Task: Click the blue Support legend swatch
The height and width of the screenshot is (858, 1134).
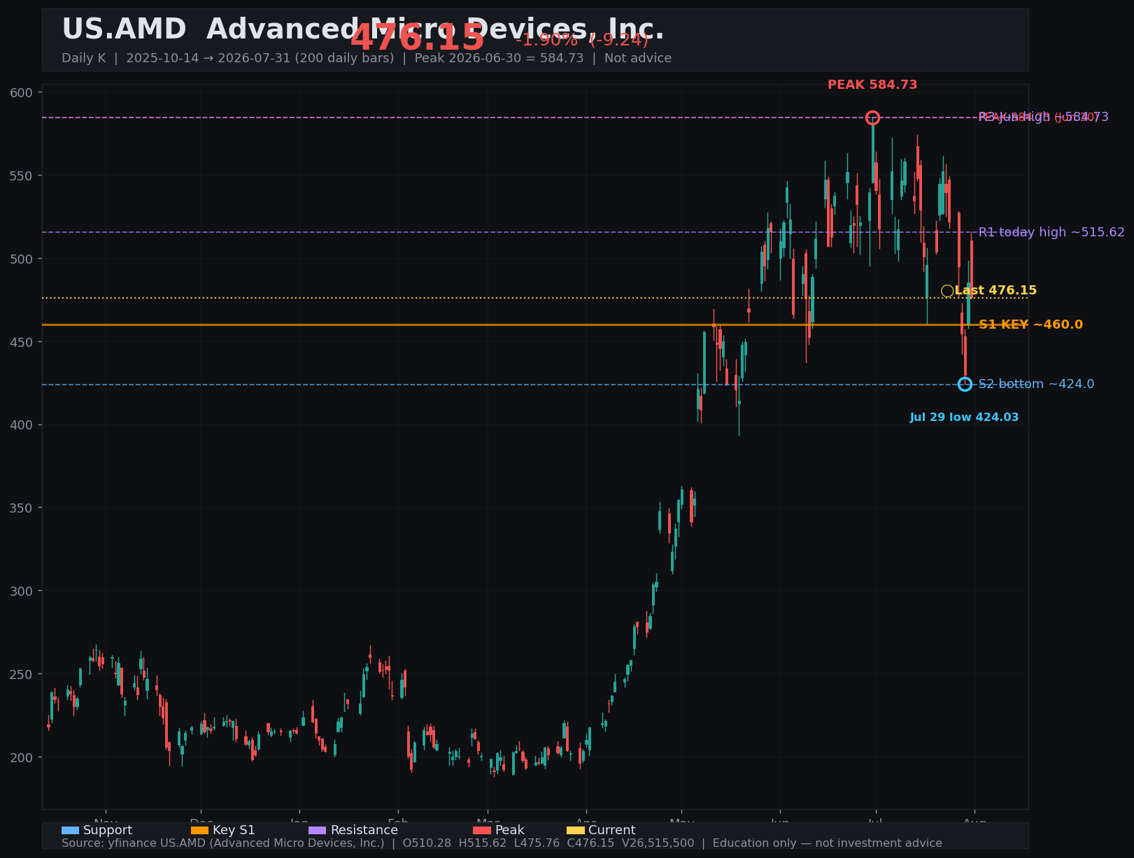Action: point(70,830)
